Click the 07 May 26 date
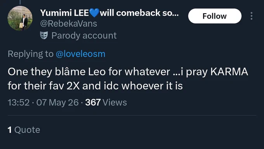Image resolution: width=264 pixels, height=149 pixels. point(57,102)
